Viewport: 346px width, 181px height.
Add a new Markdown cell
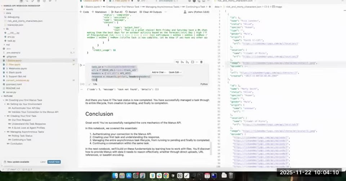[99, 12]
